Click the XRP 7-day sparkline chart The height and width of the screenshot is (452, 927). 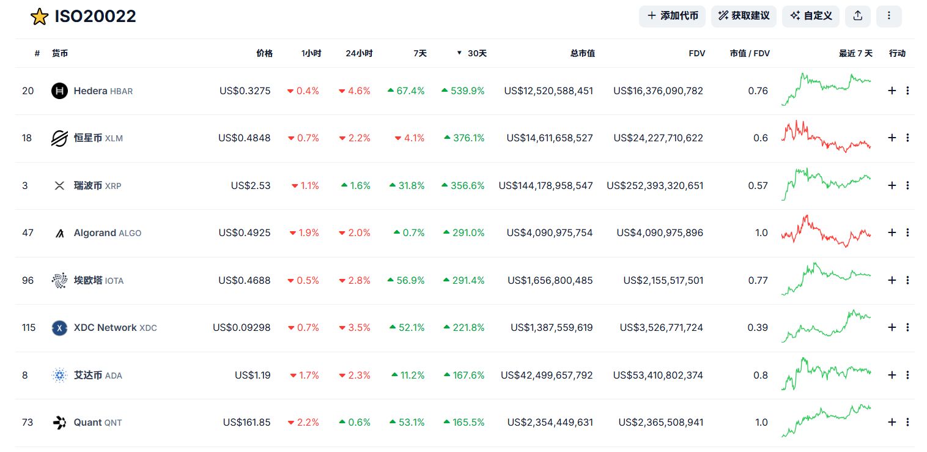coord(826,184)
